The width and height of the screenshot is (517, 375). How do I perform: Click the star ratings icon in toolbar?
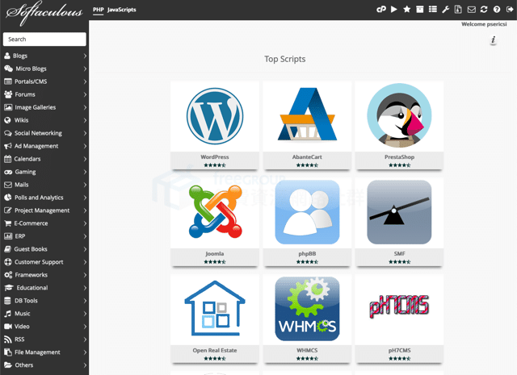pos(407,9)
